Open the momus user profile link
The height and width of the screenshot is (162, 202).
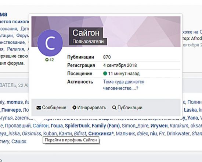pos(15,102)
